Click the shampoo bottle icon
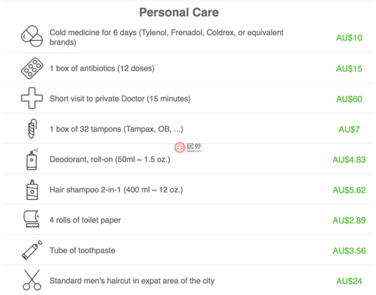 pyautogui.click(x=31, y=189)
